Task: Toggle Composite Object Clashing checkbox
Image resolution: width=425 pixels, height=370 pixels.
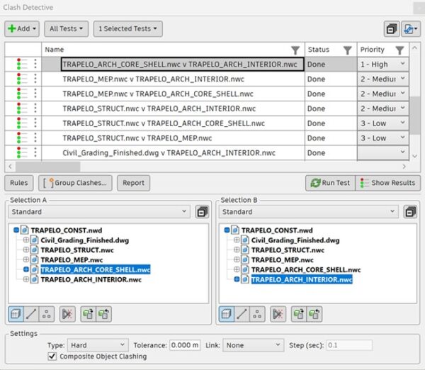Action: pos(52,356)
